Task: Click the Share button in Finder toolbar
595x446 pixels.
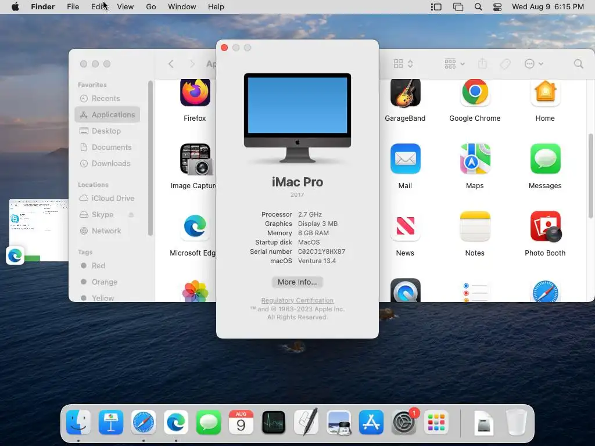Action: [x=482, y=64]
